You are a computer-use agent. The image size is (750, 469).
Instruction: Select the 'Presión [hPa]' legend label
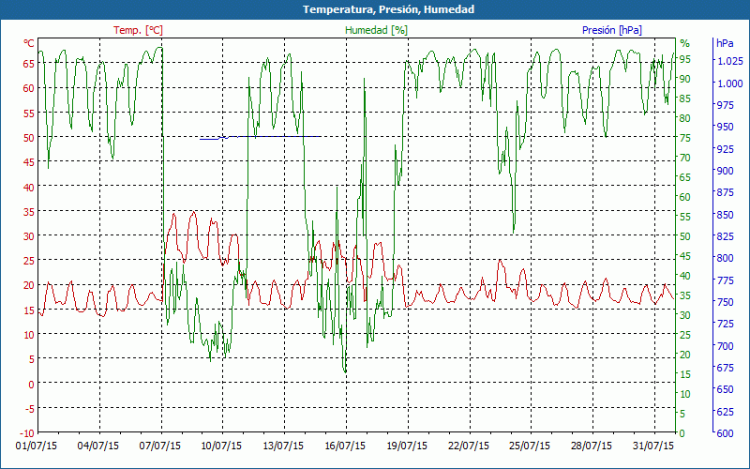click(612, 30)
